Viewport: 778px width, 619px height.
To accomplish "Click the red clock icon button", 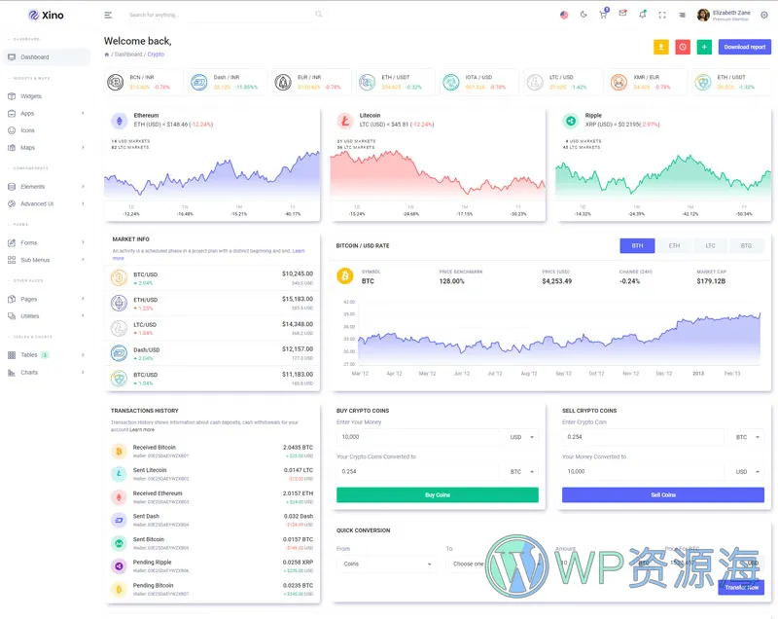I will pyautogui.click(x=683, y=47).
